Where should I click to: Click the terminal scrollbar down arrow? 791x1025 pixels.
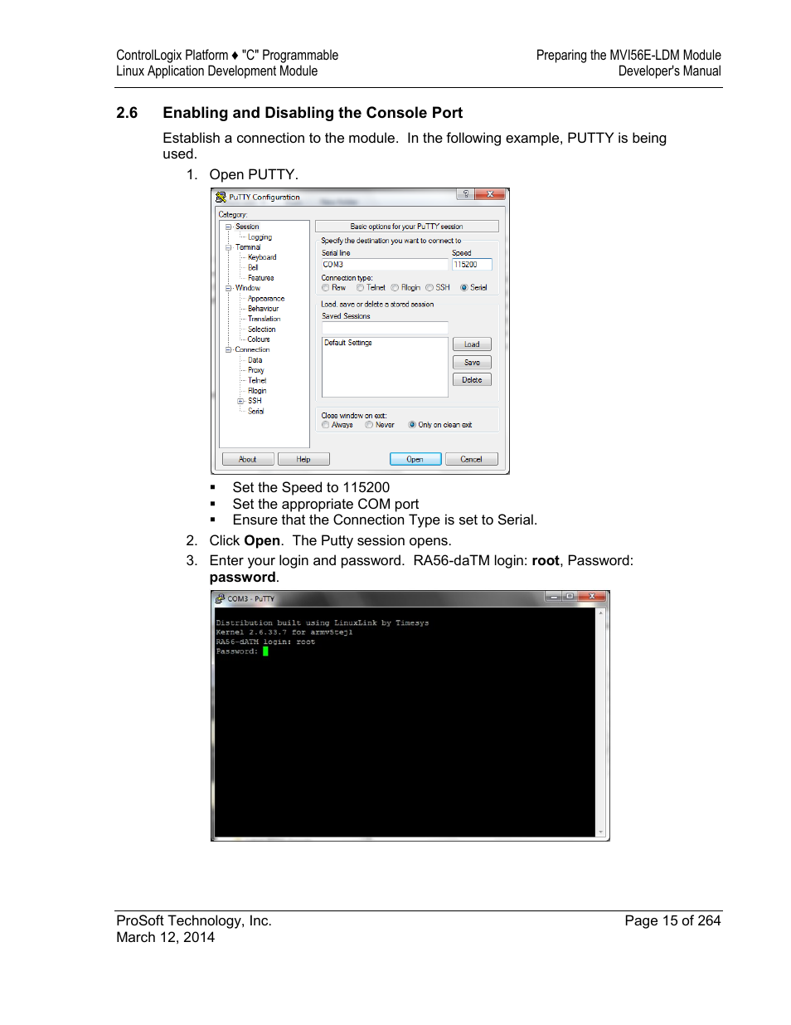click(600, 831)
